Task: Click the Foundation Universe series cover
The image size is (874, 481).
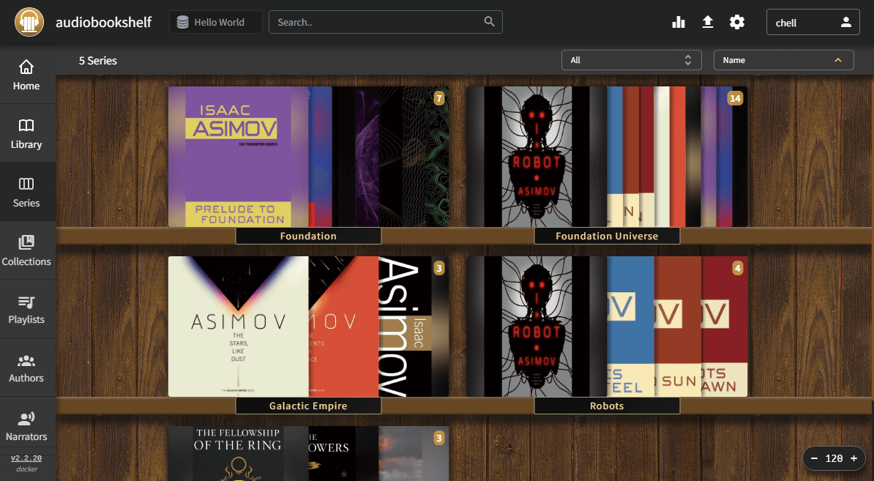Action: (607, 157)
